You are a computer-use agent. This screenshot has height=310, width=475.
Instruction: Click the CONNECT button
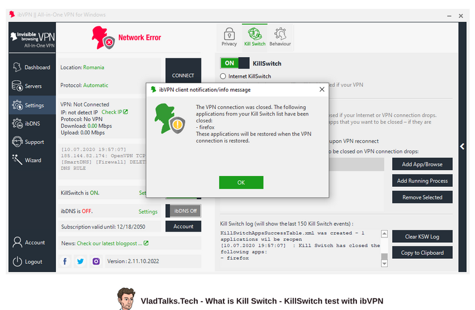[x=183, y=70]
